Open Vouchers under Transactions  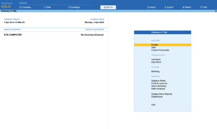coord(156,59)
